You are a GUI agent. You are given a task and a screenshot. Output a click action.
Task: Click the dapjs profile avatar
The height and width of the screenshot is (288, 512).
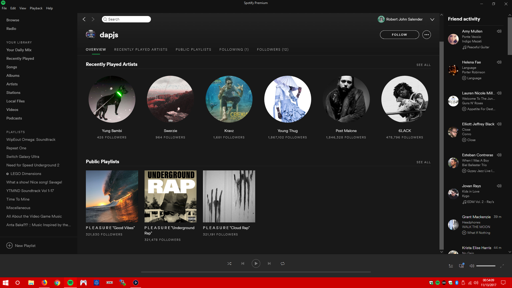pyautogui.click(x=91, y=35)
